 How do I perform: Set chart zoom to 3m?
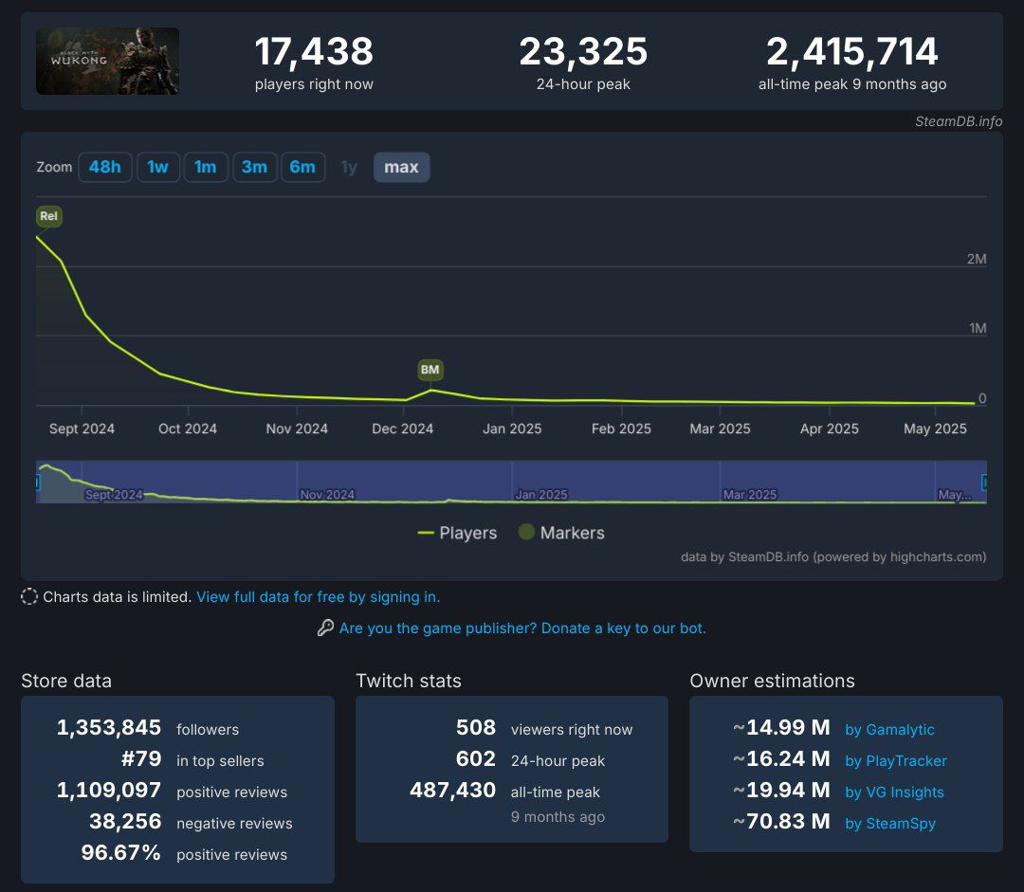click(x=255, y=167)
